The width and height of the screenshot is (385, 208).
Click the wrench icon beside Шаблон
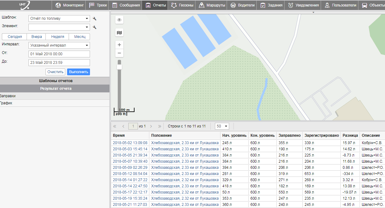pyautogui.click(x=95, y=19)
